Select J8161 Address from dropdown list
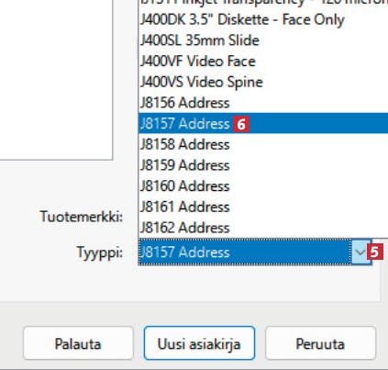This screenshot has height=370, width=388. 263,207
